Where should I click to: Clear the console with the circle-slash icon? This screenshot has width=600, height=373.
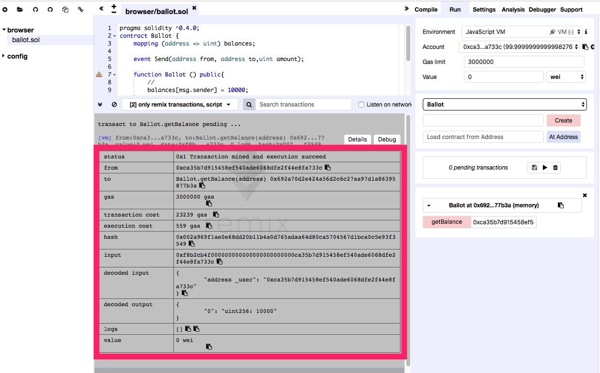tap(114, 104)
